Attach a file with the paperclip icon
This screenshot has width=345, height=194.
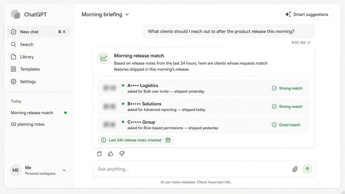tap(295, 169)
